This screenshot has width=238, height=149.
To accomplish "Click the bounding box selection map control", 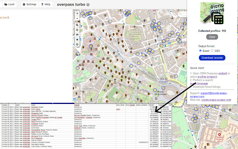I will point(77,35).
